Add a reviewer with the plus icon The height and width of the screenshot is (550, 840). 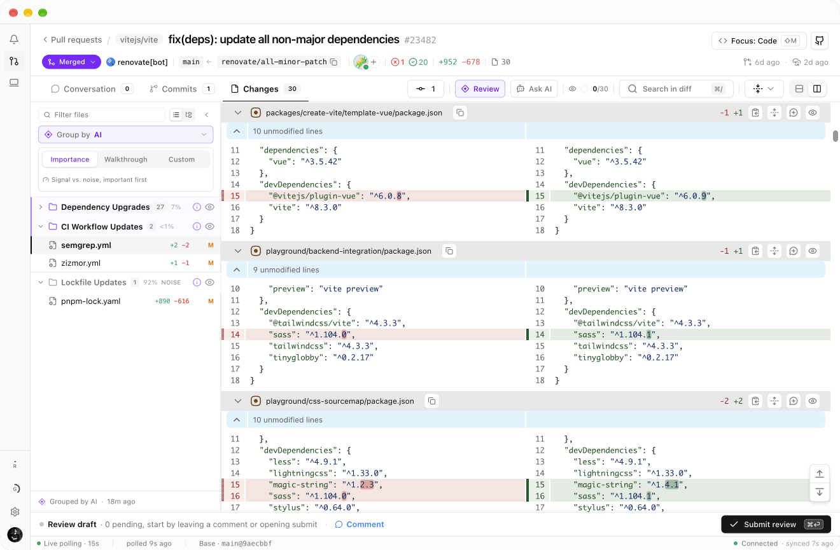374,62
